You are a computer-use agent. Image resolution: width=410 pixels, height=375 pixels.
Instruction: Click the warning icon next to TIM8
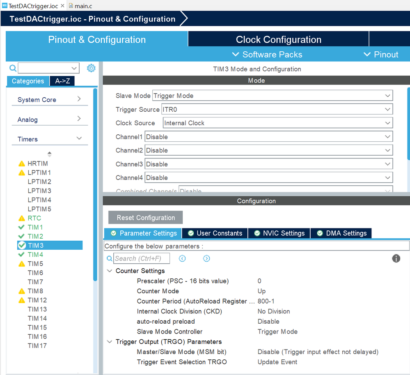22,291
